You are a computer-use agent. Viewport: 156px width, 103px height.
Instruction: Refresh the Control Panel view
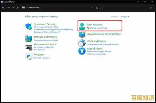point(97,8)
